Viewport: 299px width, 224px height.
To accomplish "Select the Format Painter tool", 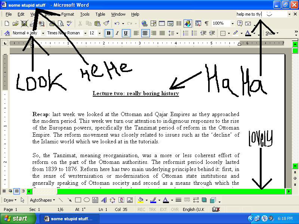I will pos(106,23).
